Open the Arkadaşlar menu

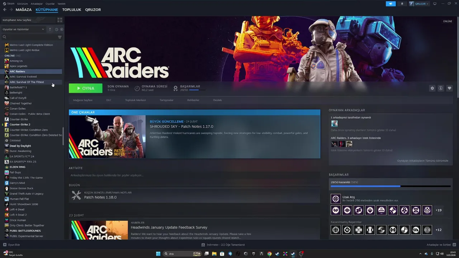click(37, 4)
